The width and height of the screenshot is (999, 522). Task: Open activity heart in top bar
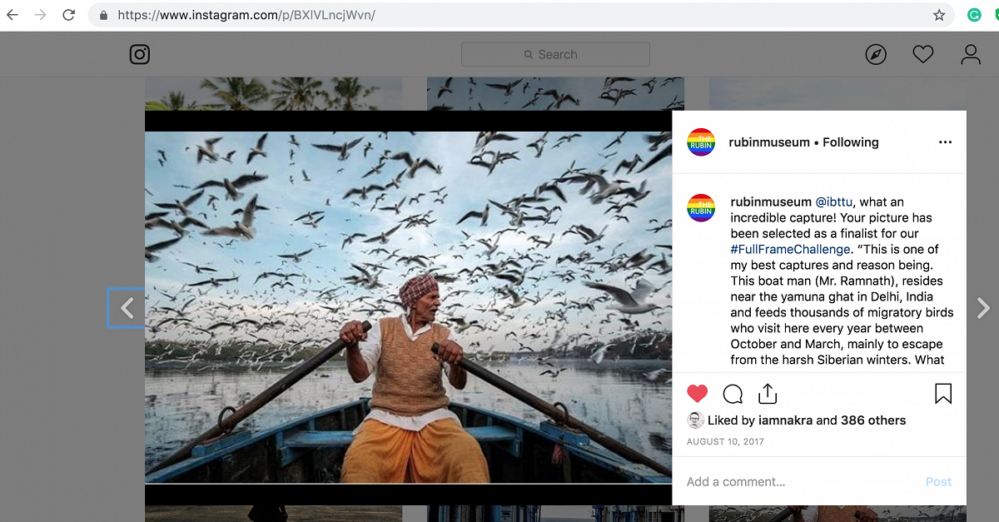[x=923, y=54]
